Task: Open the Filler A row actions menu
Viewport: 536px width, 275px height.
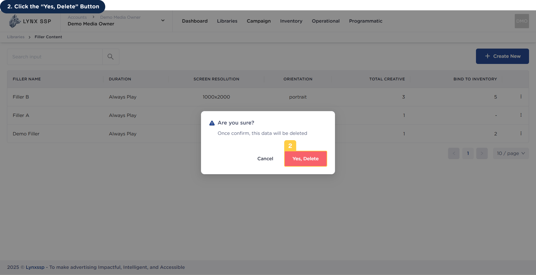Action: pyautogui.click(x=521, y=115)
